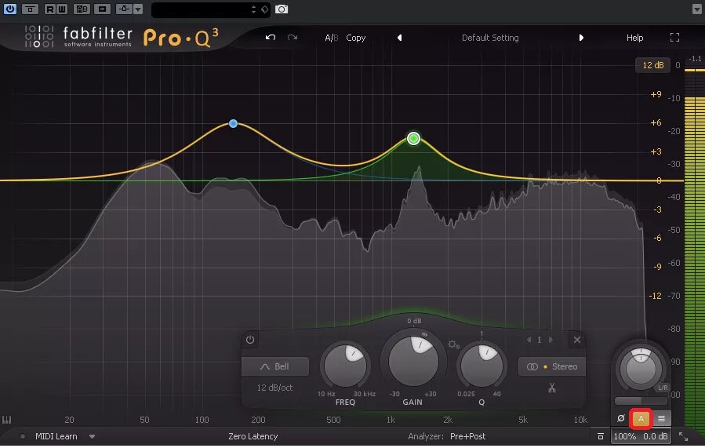This screenshot has width=705, height=448.
Task: Open the 12 dB/oct slope selector
Action: 274,388
